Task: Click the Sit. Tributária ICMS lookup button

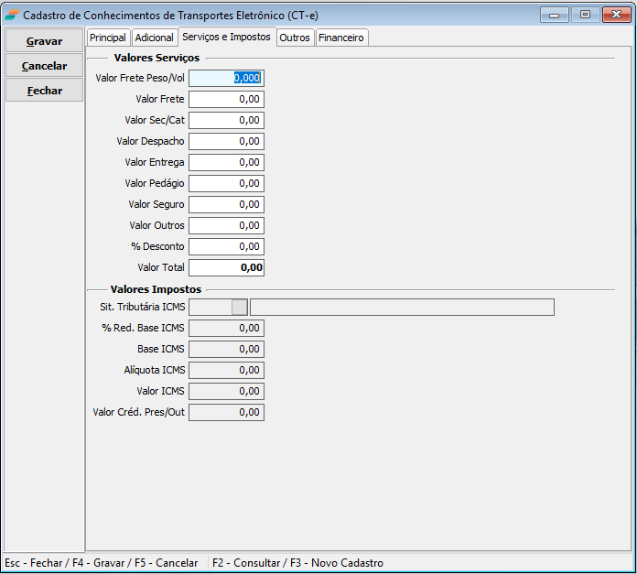Action: 239,308
